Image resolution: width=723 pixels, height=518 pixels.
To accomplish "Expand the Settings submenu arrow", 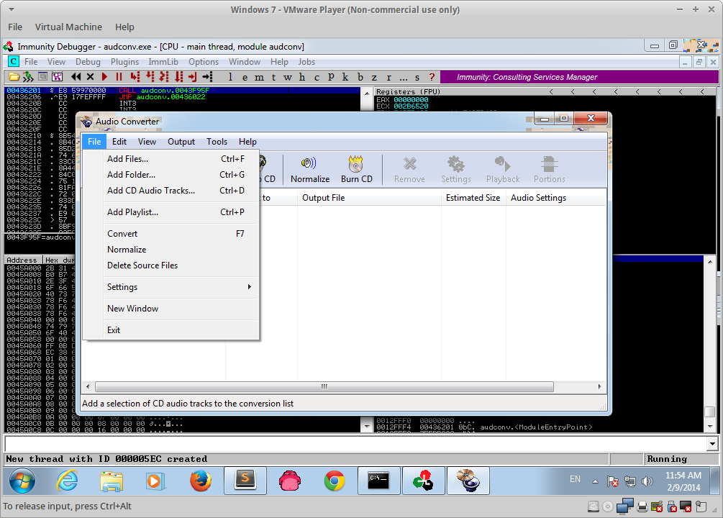I will (250, 287).
